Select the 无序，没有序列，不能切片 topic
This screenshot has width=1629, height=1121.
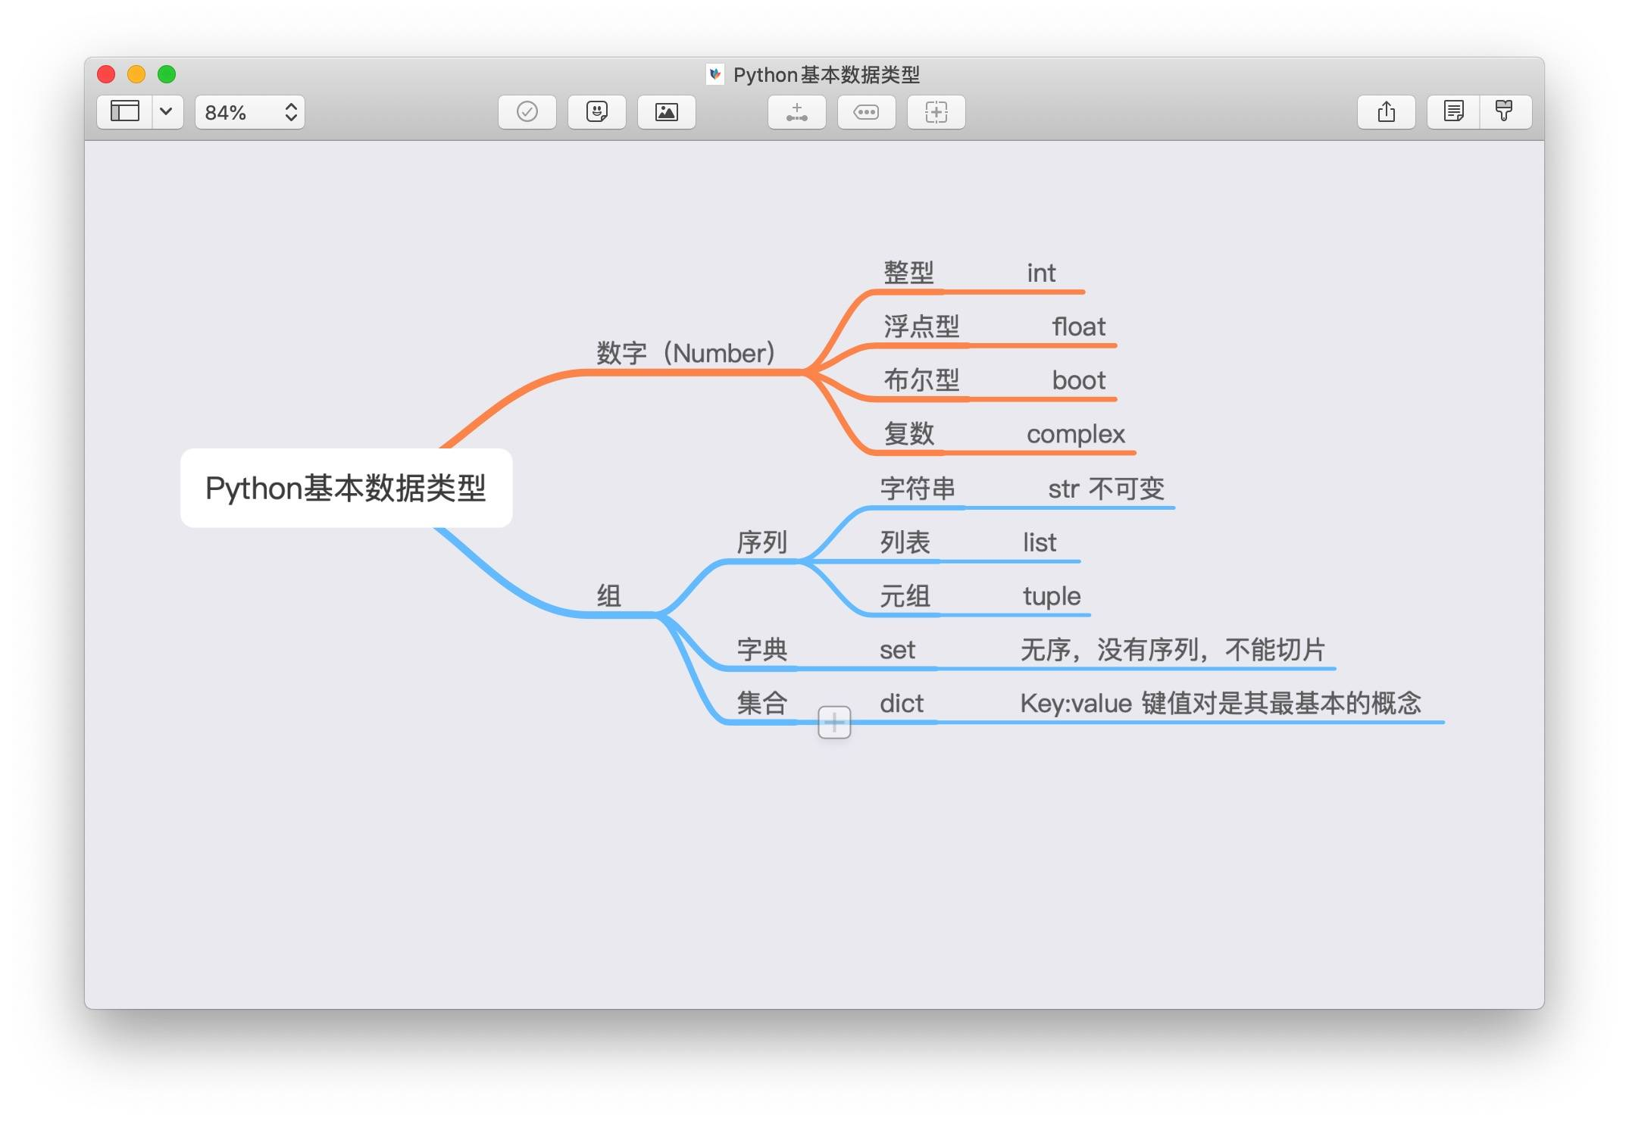(1173, 650)
